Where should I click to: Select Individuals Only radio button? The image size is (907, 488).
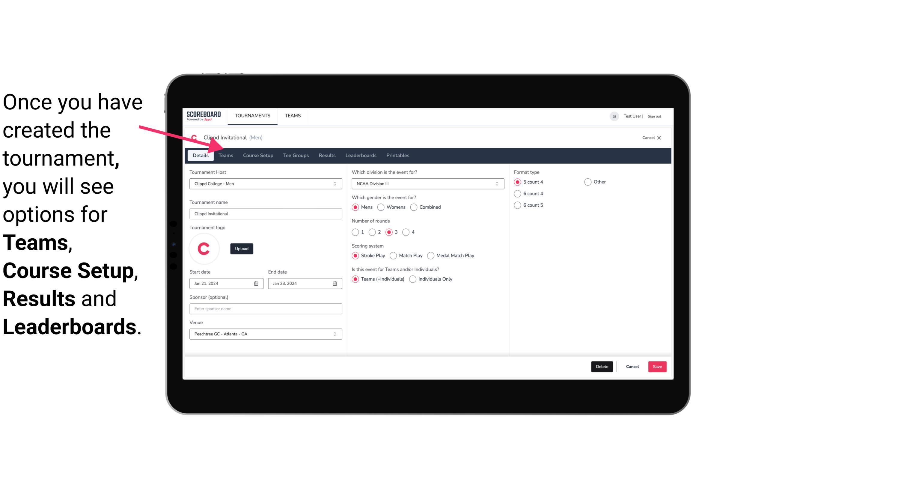click(413, 279)
